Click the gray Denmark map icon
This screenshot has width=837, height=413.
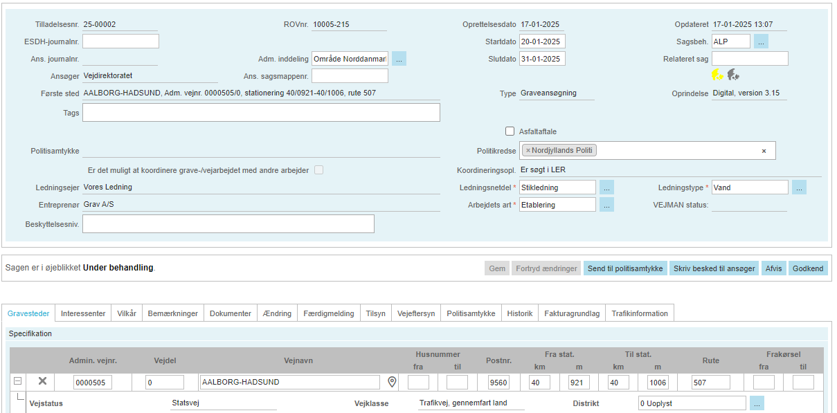733,75
